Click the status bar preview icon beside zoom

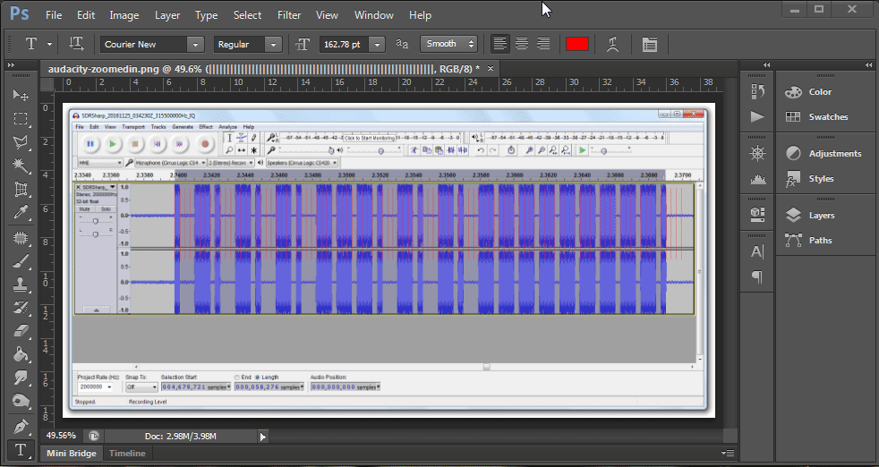click(94, 436)
